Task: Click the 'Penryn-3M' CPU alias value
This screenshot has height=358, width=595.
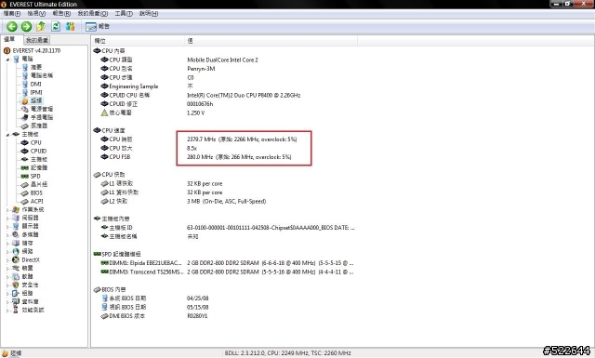Action: [x=201, y=69]
